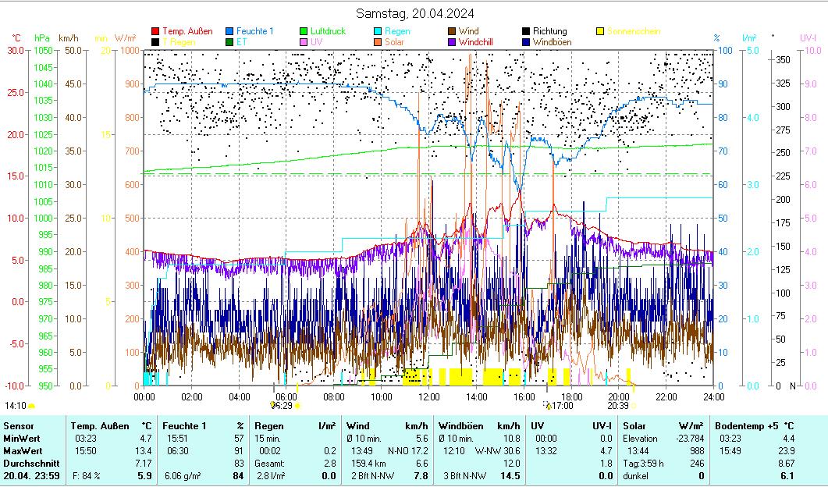Click the Sensor header in data table

(x=18, y=426)
